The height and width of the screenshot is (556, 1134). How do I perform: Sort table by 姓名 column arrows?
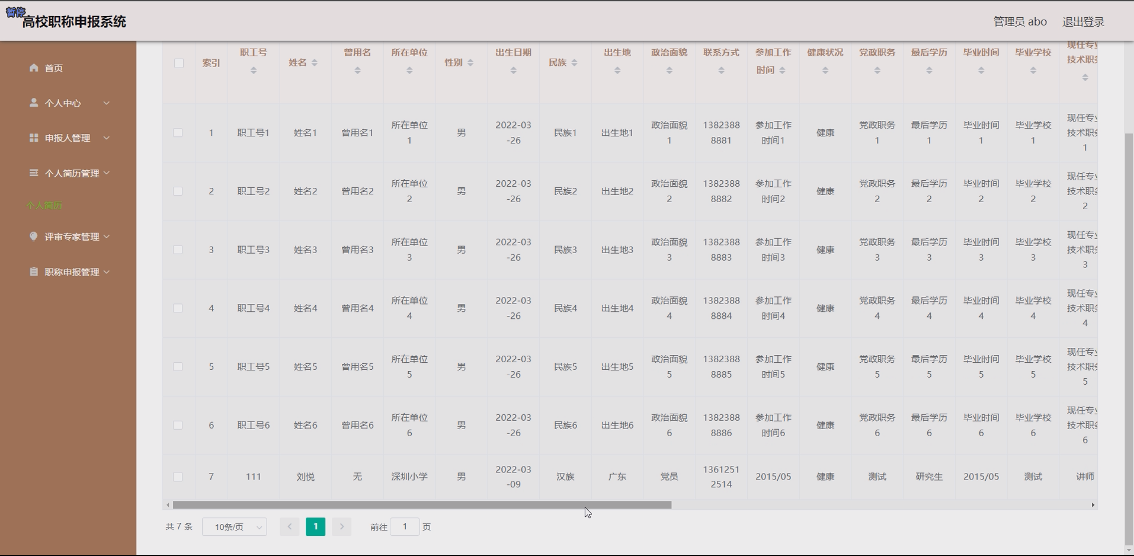(315, 63)
